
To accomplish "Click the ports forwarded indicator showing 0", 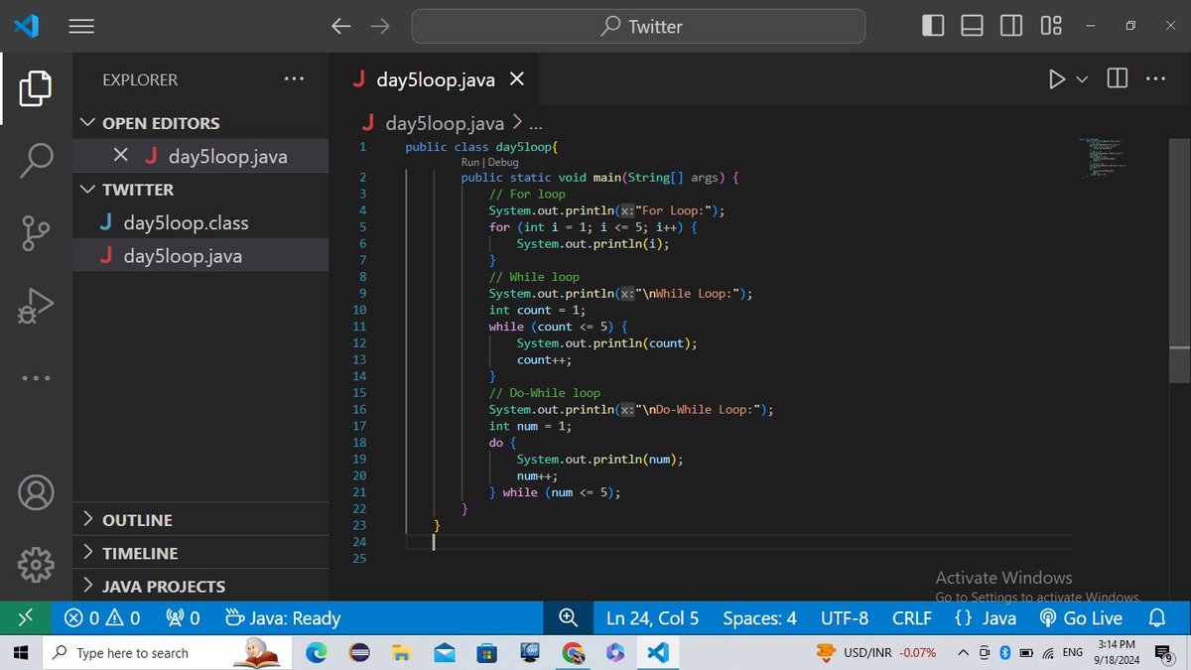I will (x=182, y=617).
